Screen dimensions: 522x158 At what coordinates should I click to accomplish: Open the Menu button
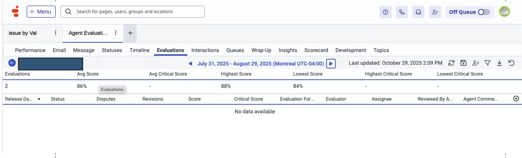click(x=41, y=12)
